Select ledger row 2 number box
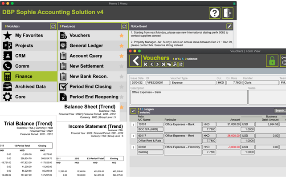The image size is (286, 178). pyautogui.click(x=133, y=136)
